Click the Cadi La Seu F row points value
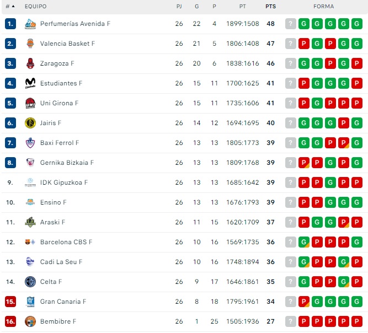 [270, 262]
